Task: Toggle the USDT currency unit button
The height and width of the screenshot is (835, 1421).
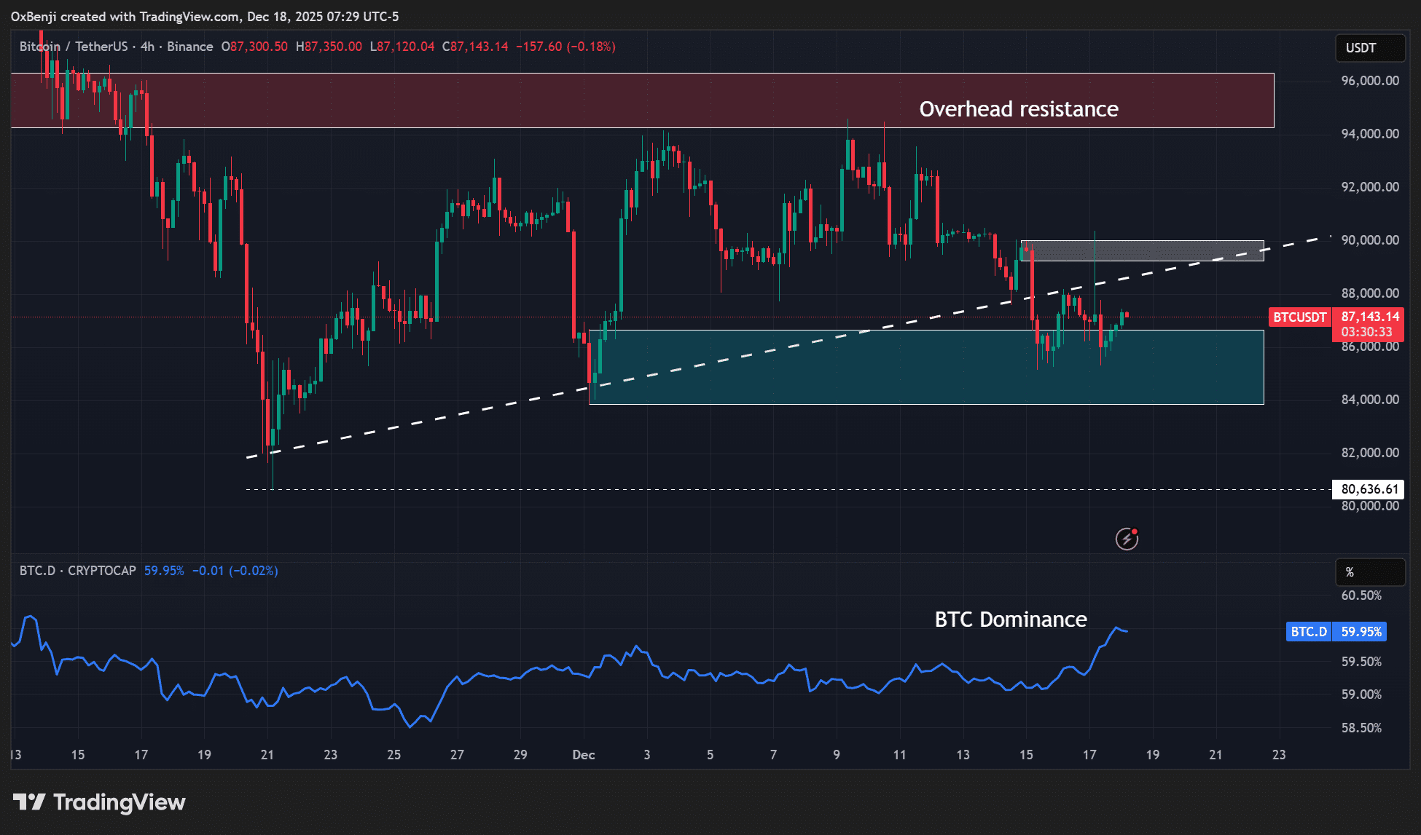Action: (1369, 48)
